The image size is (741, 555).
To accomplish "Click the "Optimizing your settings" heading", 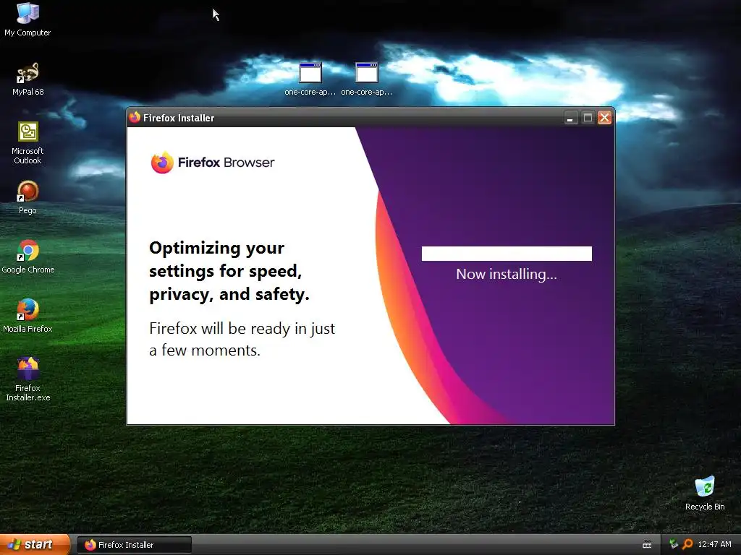I will tap(229, 271).
